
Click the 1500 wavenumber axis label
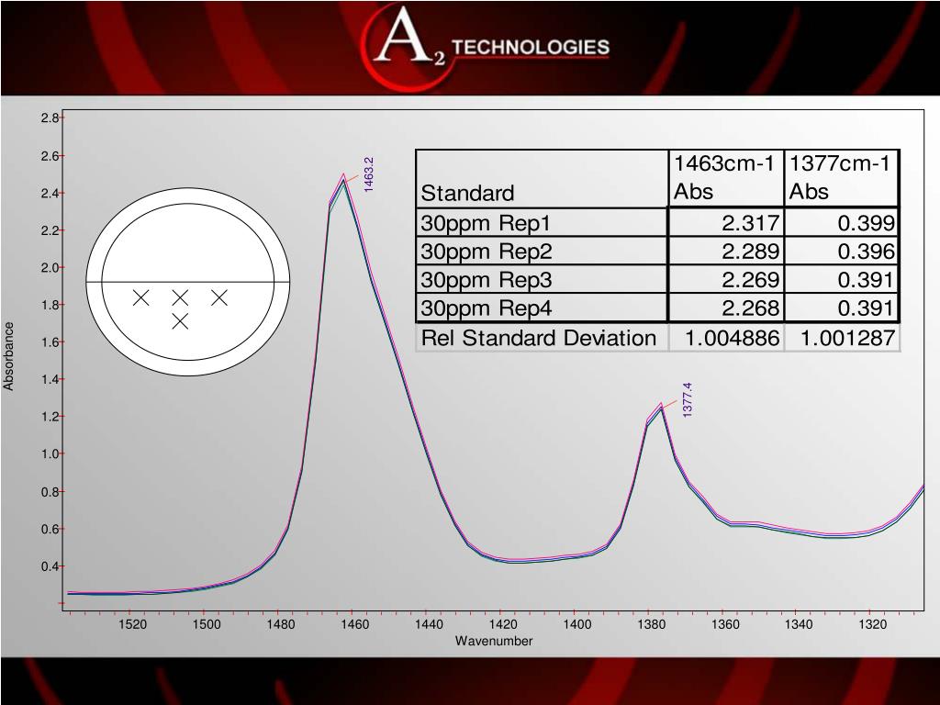[x=207, y=624]
